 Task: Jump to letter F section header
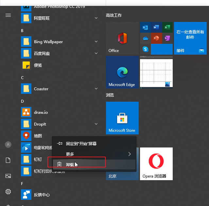point(22,184)
